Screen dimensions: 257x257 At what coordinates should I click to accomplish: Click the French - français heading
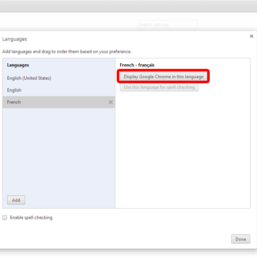(137, 65)
